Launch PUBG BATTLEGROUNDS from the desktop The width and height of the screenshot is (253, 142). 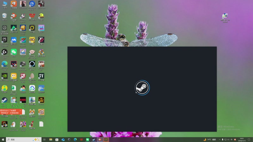point(23,66)
